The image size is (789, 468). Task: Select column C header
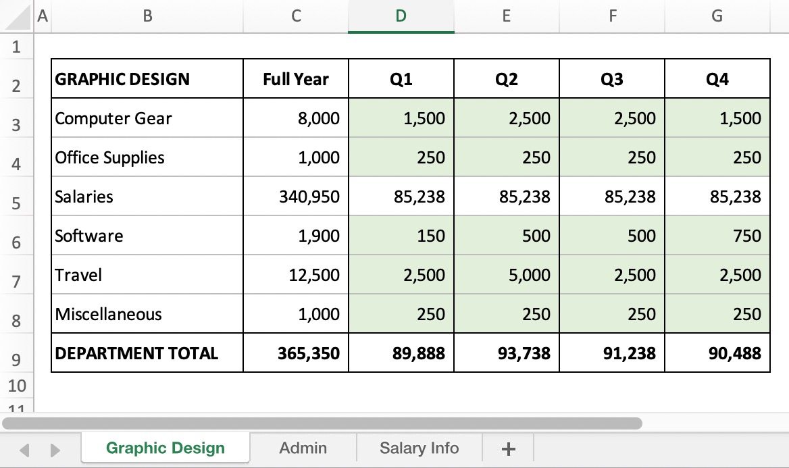click(x=296, y=16)
